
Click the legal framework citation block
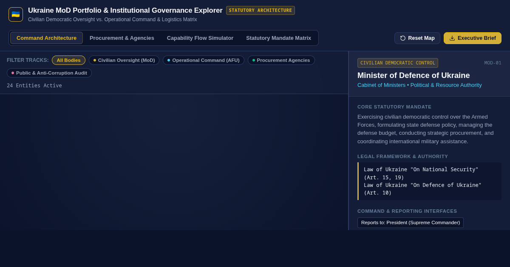pyautogui.click(x=429, y=181)
